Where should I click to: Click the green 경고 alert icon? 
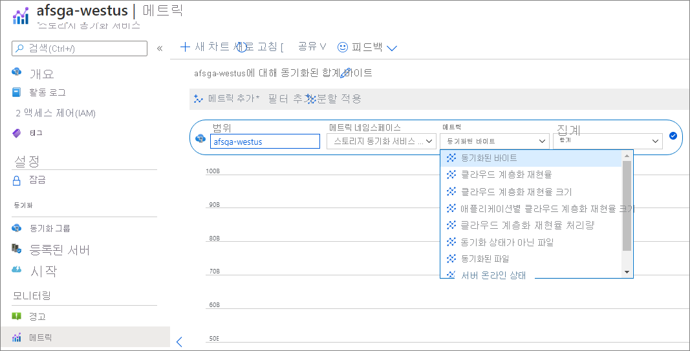click(16, 316)
